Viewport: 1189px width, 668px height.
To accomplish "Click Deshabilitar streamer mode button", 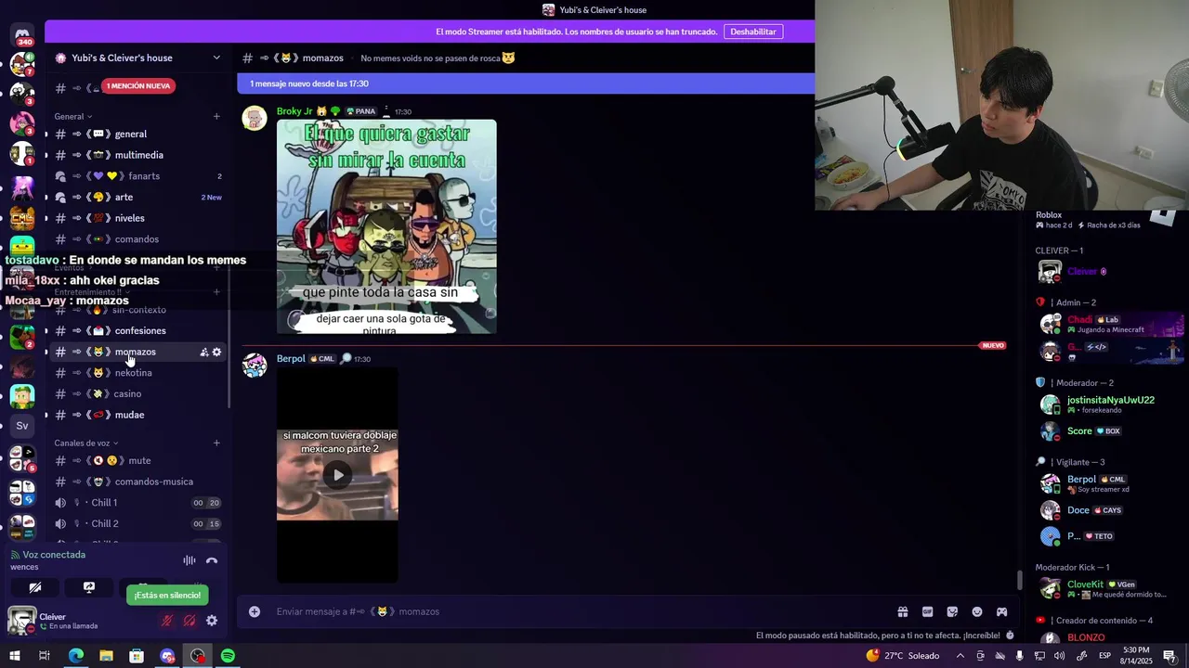I will 753,32.
